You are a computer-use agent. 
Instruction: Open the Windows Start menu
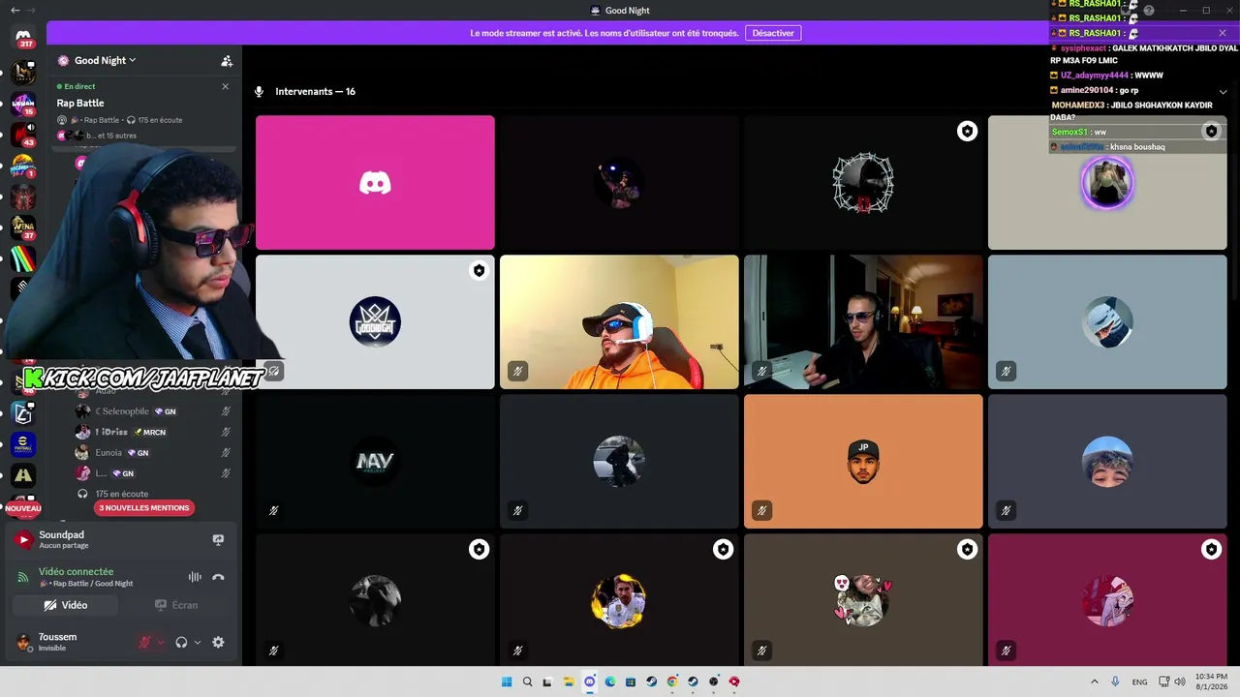point(507,682)
